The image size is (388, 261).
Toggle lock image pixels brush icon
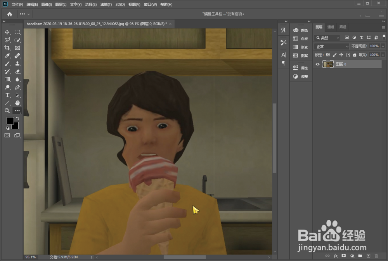[334, 55]
